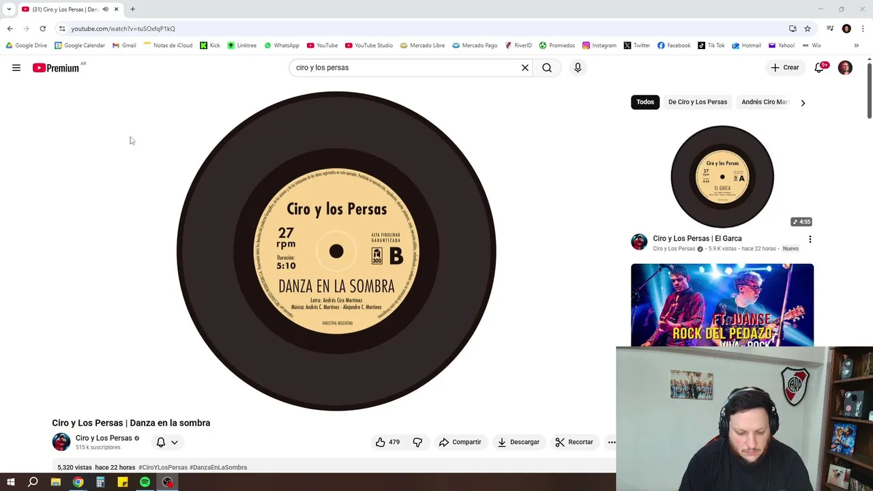Select the 'Andrés Ciro Mar' chip
The height and width of the screenshot is (491, 873).
764,102
